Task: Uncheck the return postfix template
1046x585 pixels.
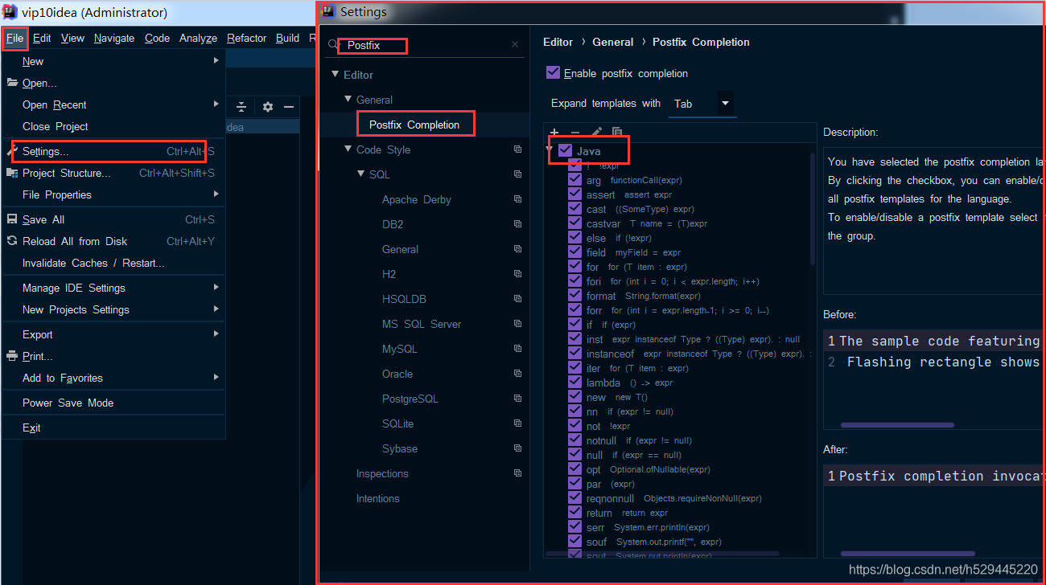Action: pyautogui.click(x=574, y=513)
